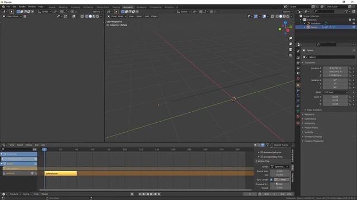The height and width of the screenshot is (200, 357).
Task: Open the Texture properties checker icon
Action: tap(298, 123)
